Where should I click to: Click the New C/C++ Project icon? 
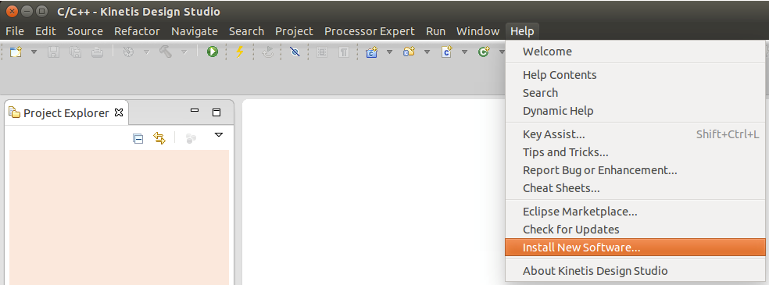372,52
